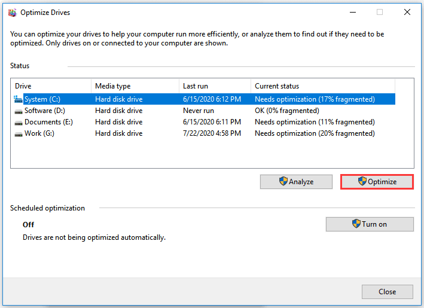Viewport: 424px width, 308px height.
Task: Sort by the Last run column header
Action: 214,86
